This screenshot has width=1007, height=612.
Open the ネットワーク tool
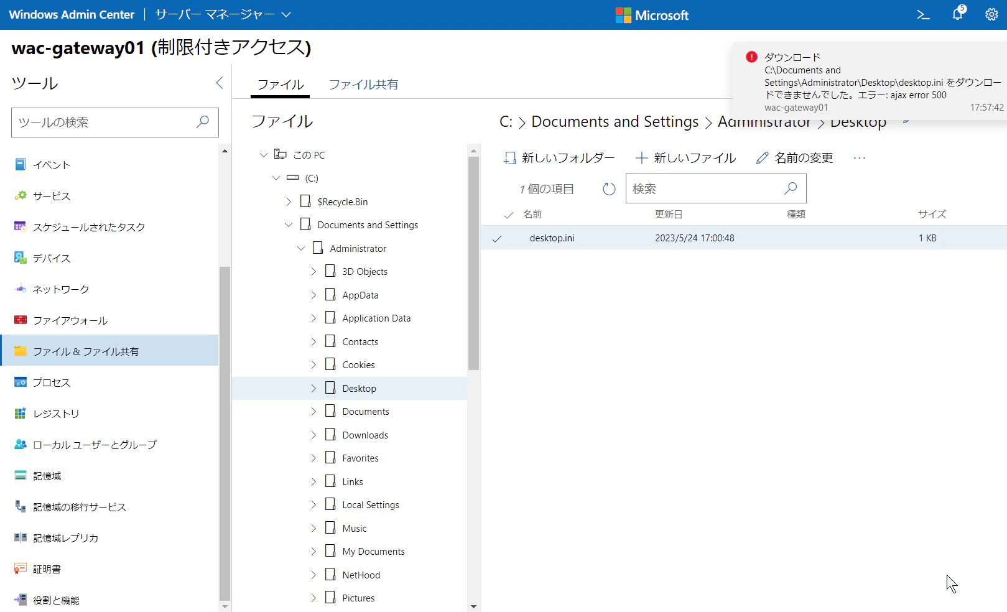[x=110, y=289]
